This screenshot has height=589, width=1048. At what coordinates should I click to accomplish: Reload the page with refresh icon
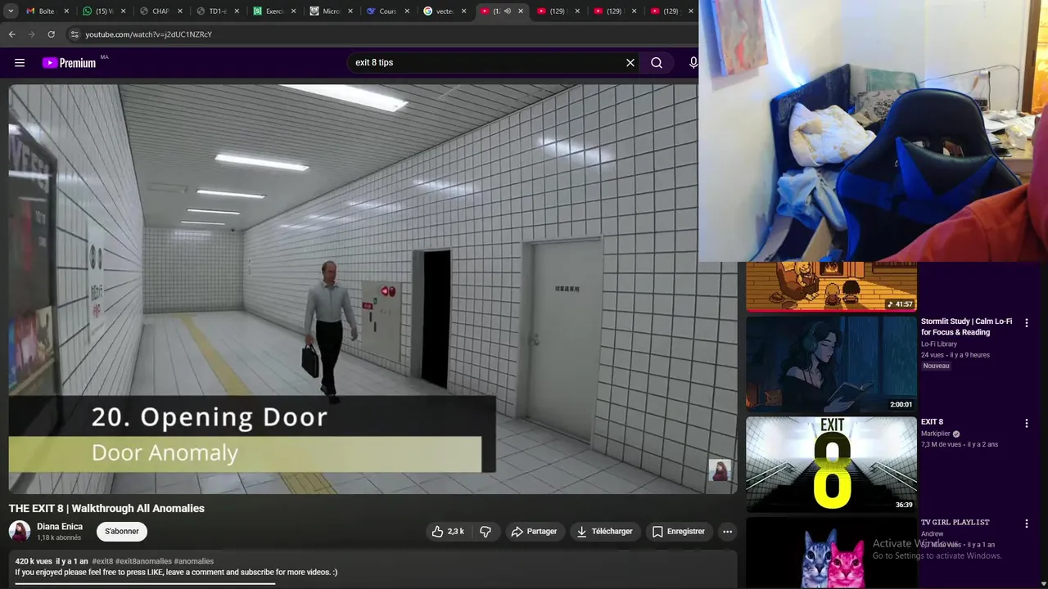(x=52, y=34)
